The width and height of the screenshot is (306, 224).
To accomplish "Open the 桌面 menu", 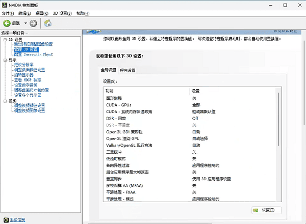I will pos(42,13).
